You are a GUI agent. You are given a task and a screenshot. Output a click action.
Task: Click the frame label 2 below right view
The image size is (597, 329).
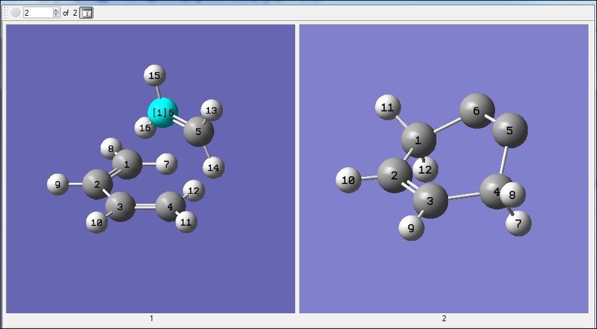444,319
